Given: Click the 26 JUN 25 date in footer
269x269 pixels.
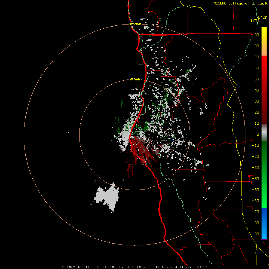Looking at the screenshot, I should click(x=179, y=267).
